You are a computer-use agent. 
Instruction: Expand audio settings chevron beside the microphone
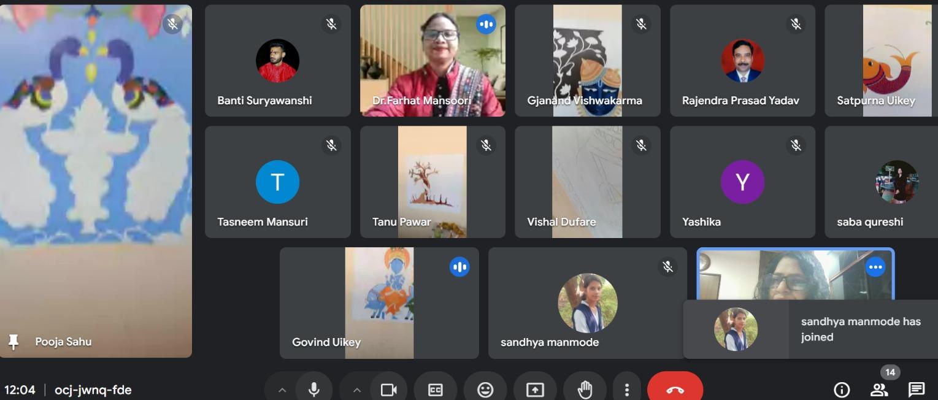click(x=282, y=390)
